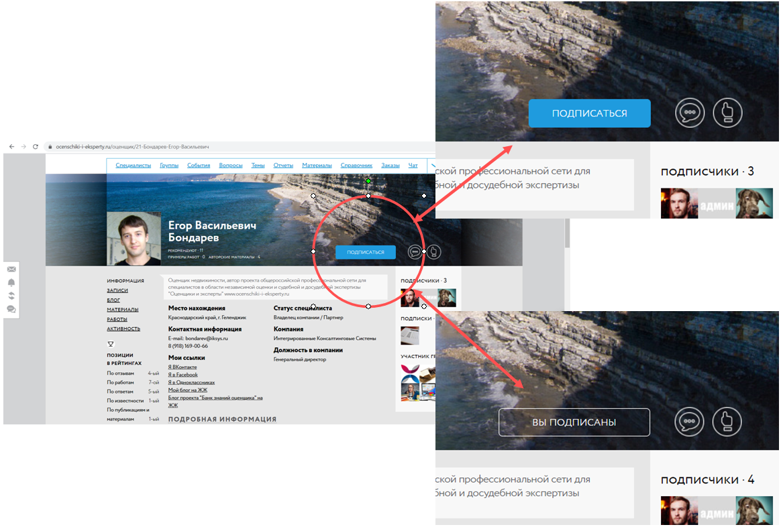Click the ПРИМЕРЫ РАБОТ · 0 counter
Screen dimensions: 781x527
(x=187, y=257)
